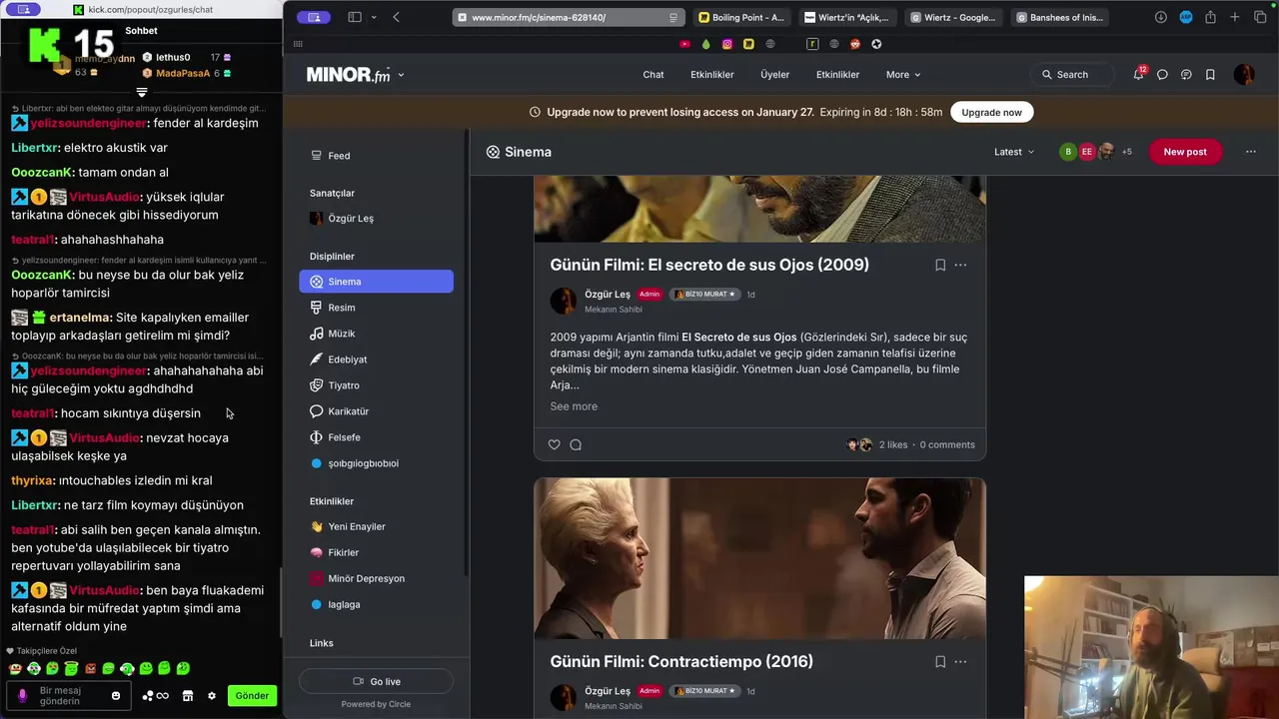1279x719 pixels.
Task: Open the Minör Depresyon space
Action: [377, 578]
